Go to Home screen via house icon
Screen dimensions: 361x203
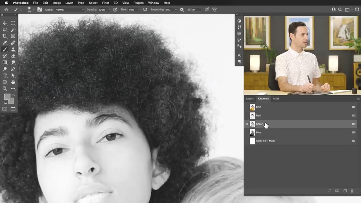pos(6,10)
